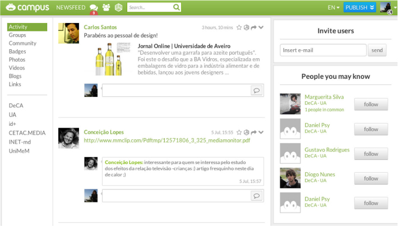398x226 pixels.
Task: Expand options chevron on Carlos Santos post
Action: (x=261, y=27)
